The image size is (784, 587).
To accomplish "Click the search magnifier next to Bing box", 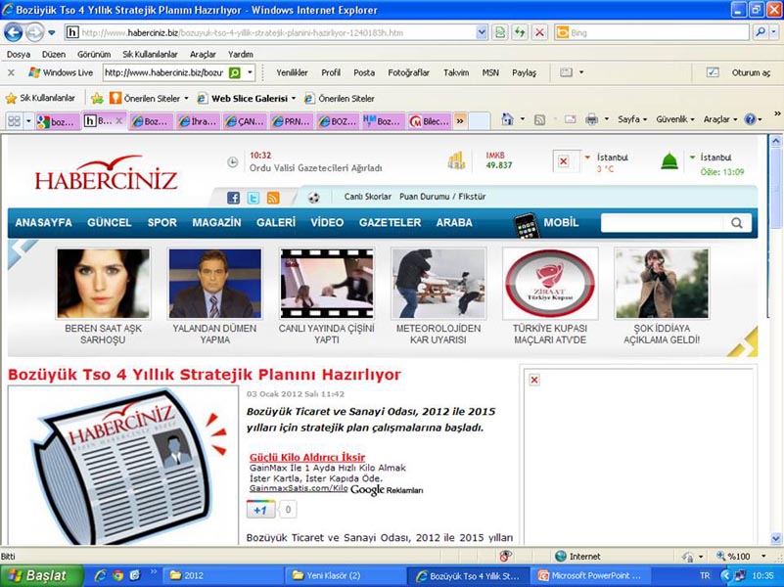I will tap(760, 33).
